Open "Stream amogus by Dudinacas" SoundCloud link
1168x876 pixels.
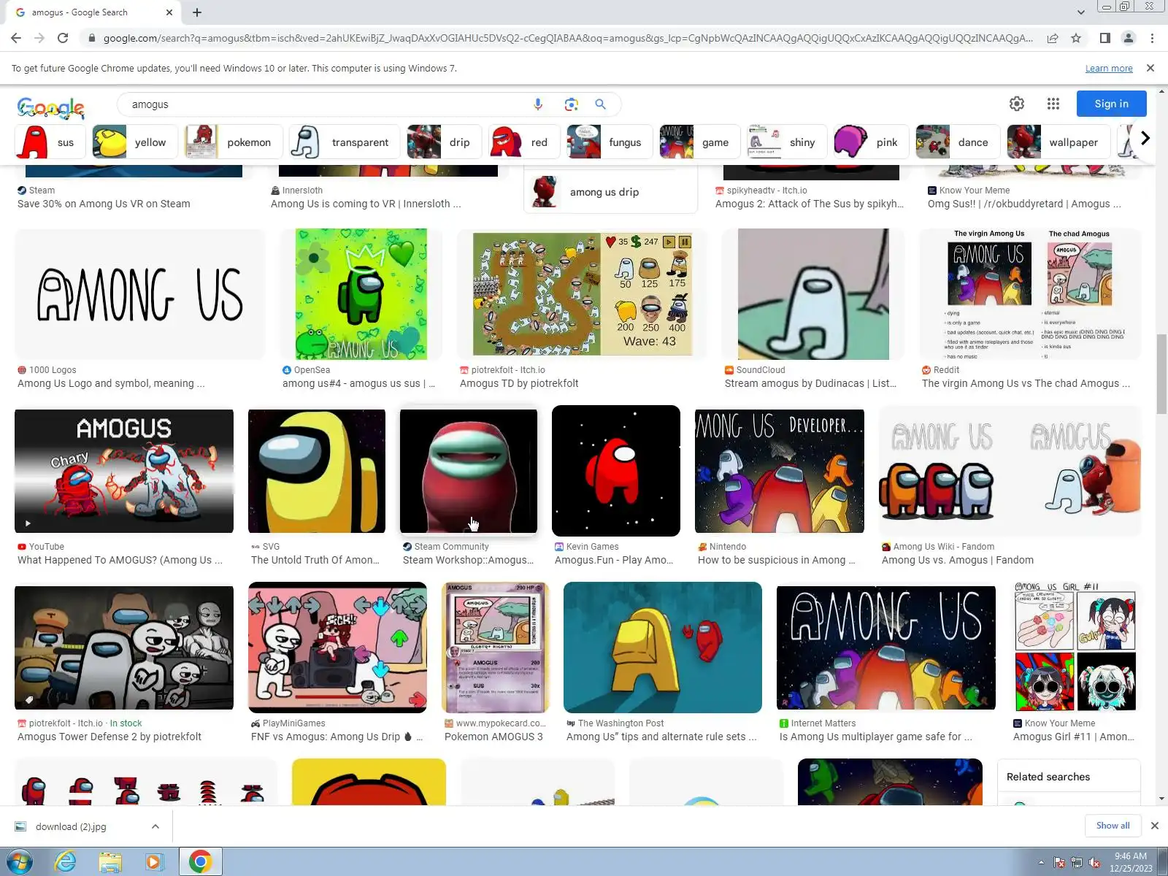coord(810,383)
